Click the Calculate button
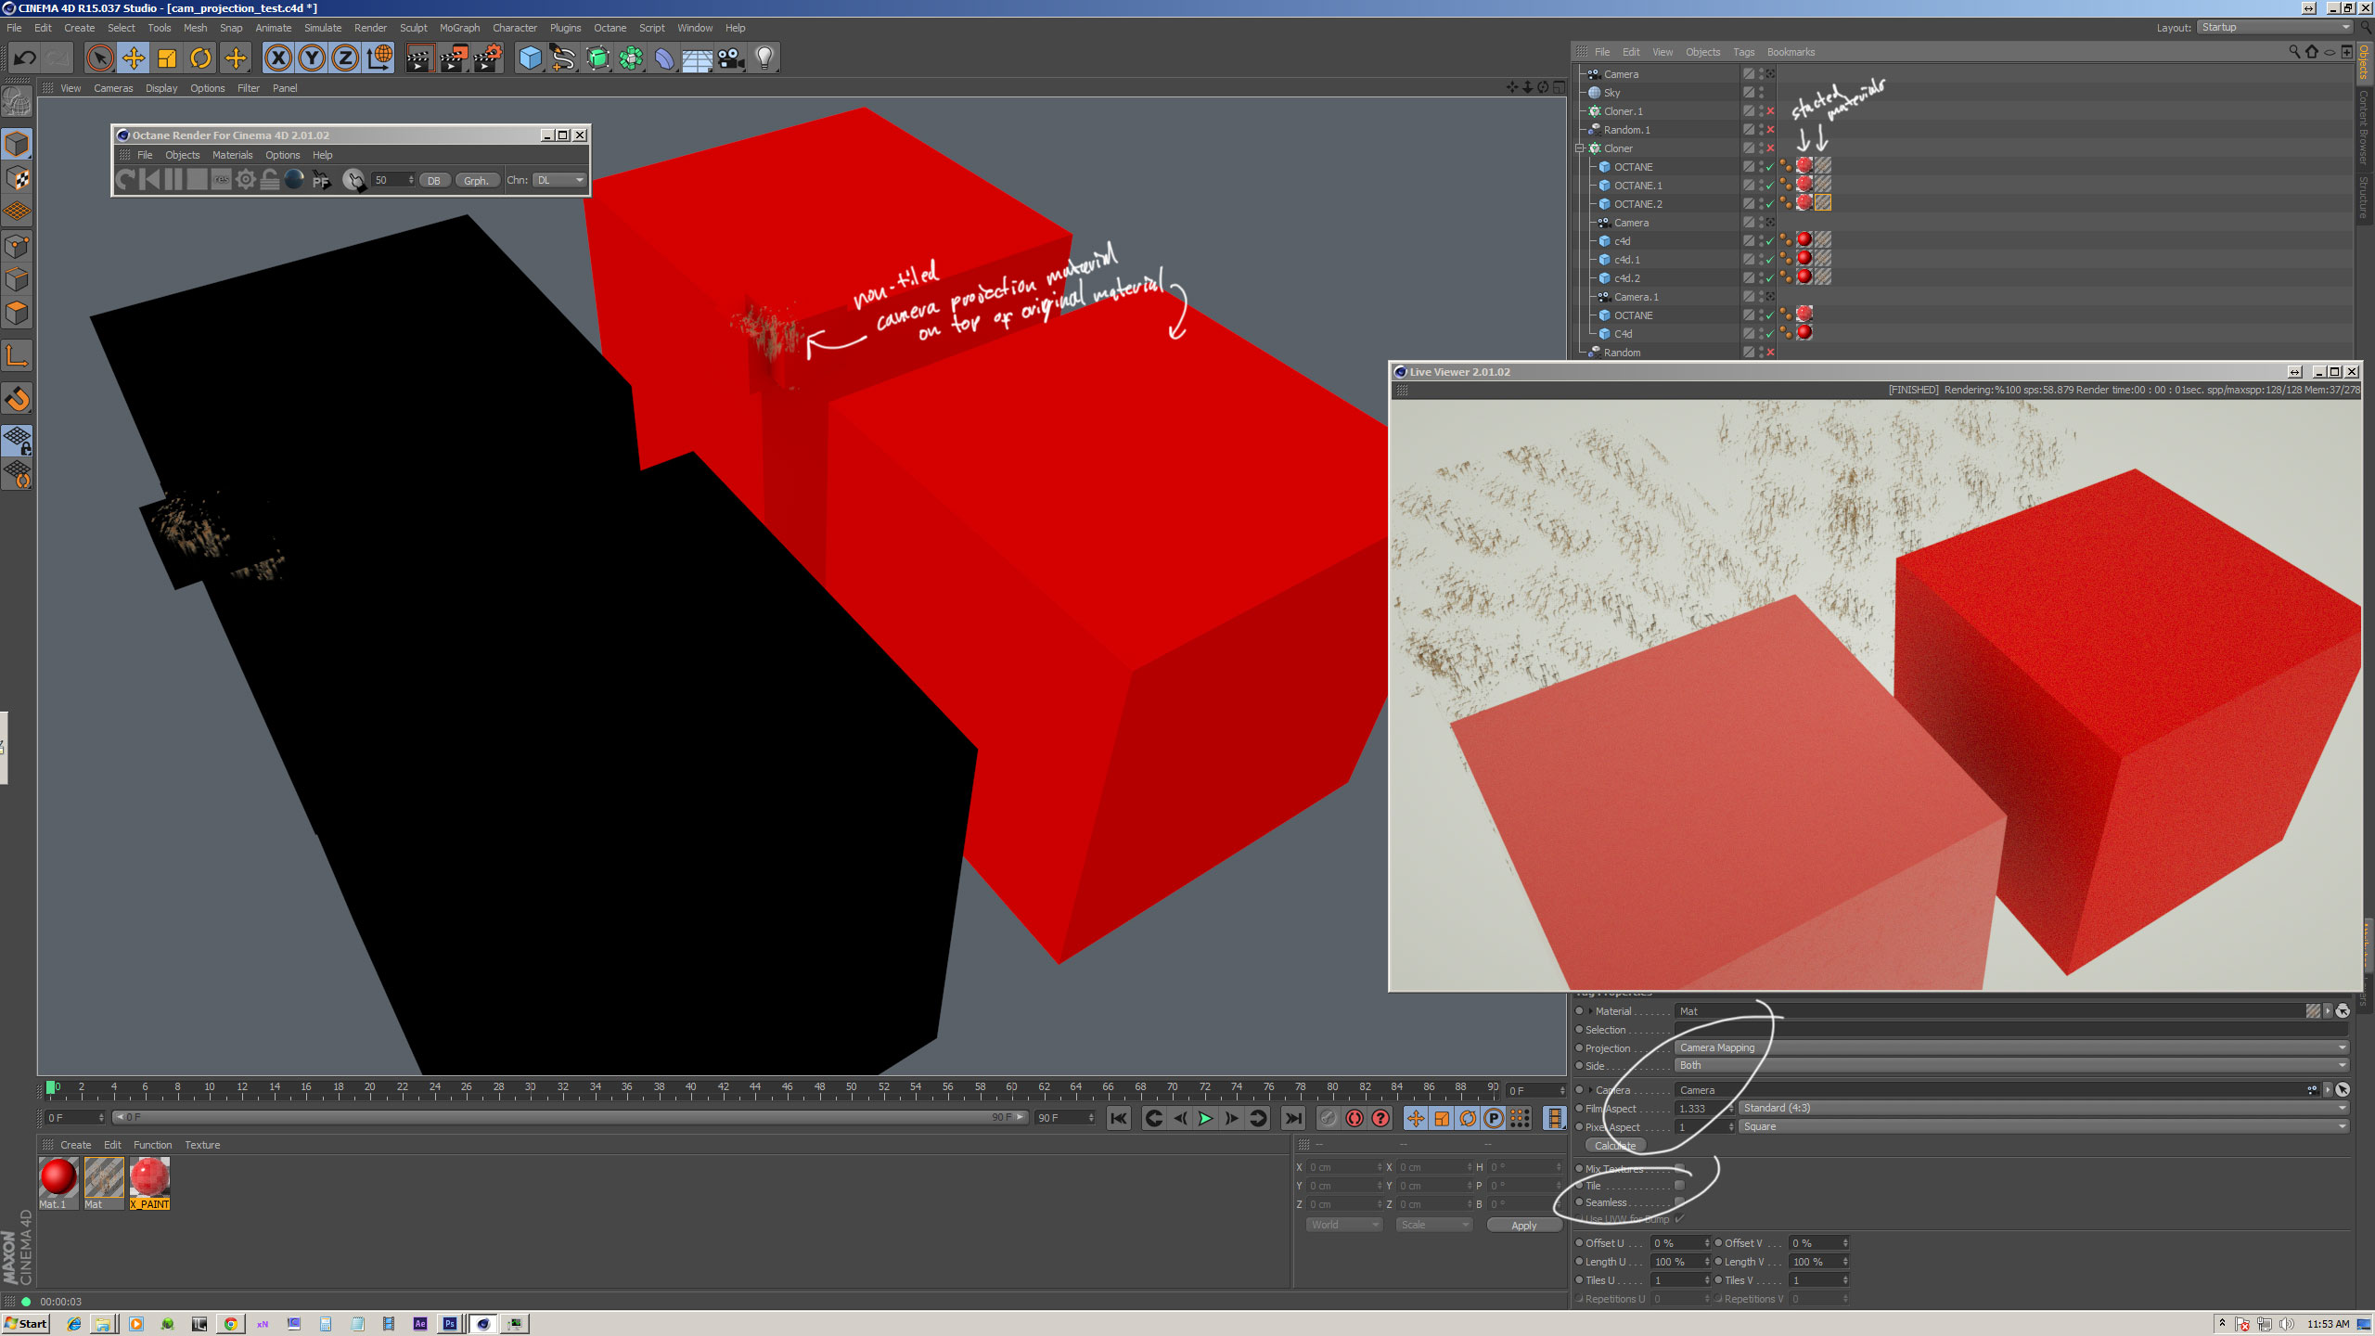The height and width of the screenshot is (1336, 2375). click(1615, 1145)
